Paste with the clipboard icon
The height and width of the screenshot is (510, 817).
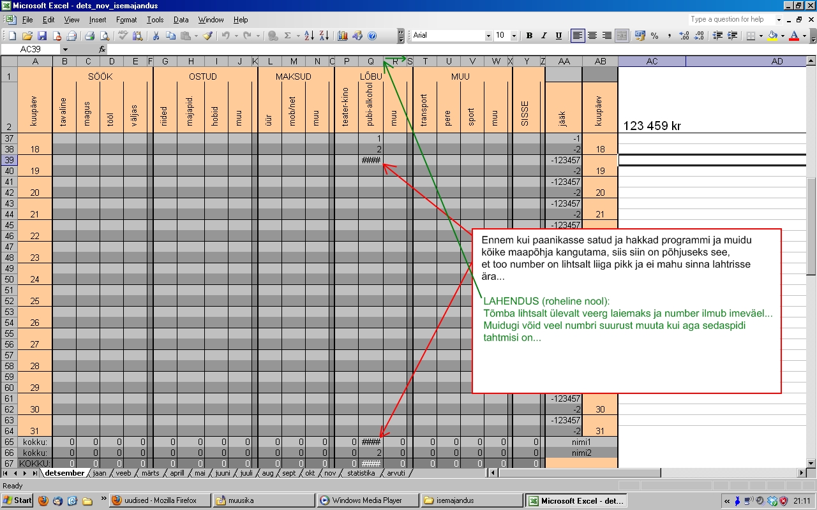pyautogui.click(x=185, y=36)
